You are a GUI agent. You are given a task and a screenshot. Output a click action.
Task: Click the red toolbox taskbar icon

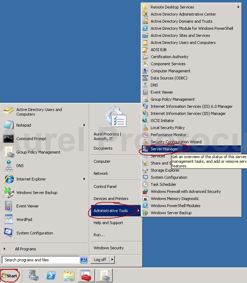point(86,276)
